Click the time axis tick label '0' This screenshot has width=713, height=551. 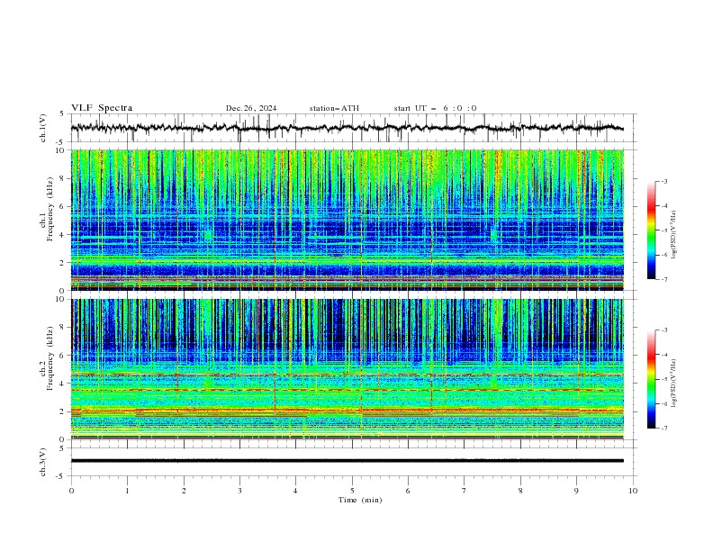pos(71,491)
